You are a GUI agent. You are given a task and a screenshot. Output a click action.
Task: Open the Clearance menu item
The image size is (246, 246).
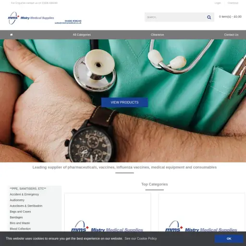[157, 35]
